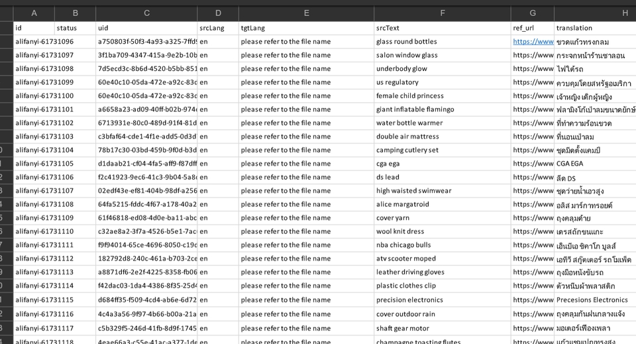Image resolution: width=636 pixels, height=344 pixels.
Task: Select uid cell starting with 3f1ba709
Action: pos(146,55)
